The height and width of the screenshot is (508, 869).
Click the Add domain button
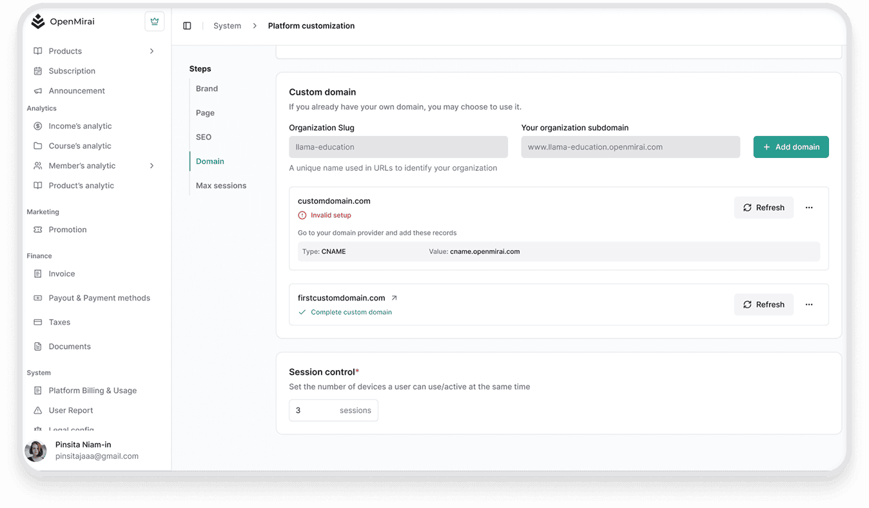click(x=790, y=147)
